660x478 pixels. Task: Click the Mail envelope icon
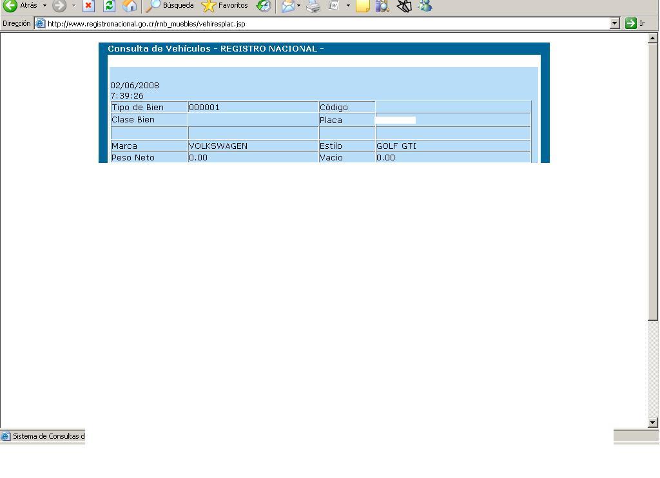click(287, 6)
